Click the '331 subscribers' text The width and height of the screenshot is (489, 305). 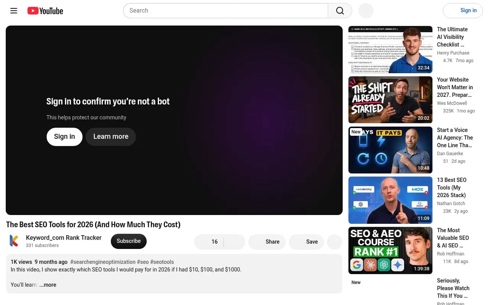pyautogui.click(x=42, y=246)
